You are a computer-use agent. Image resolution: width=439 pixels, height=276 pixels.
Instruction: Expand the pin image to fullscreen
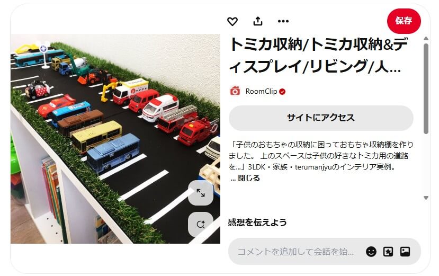coord(201,193)
